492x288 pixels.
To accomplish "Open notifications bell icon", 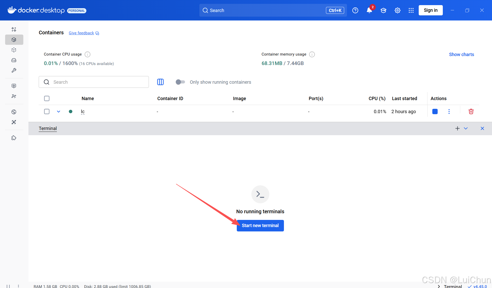I will click(x=369, y=10).
